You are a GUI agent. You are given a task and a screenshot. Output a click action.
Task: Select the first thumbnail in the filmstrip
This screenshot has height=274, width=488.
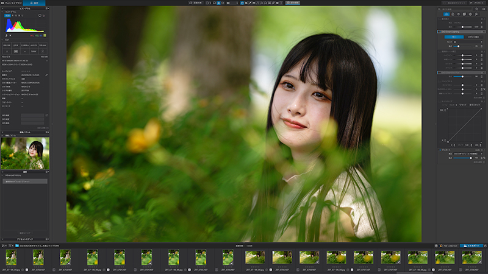(x=11, y=258)
